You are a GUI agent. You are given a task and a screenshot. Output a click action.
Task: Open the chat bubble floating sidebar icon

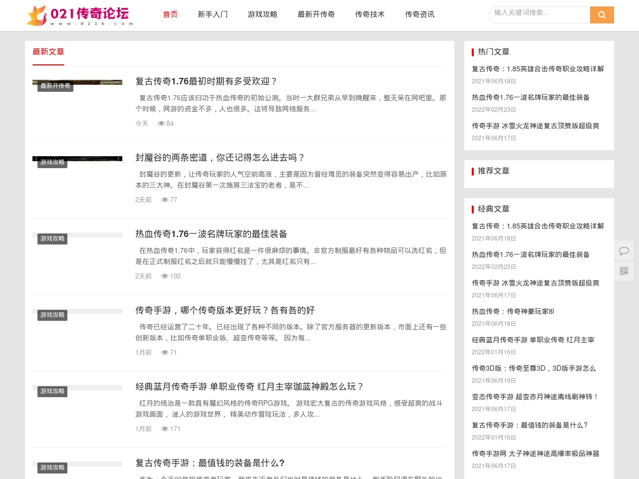point(624,250)
